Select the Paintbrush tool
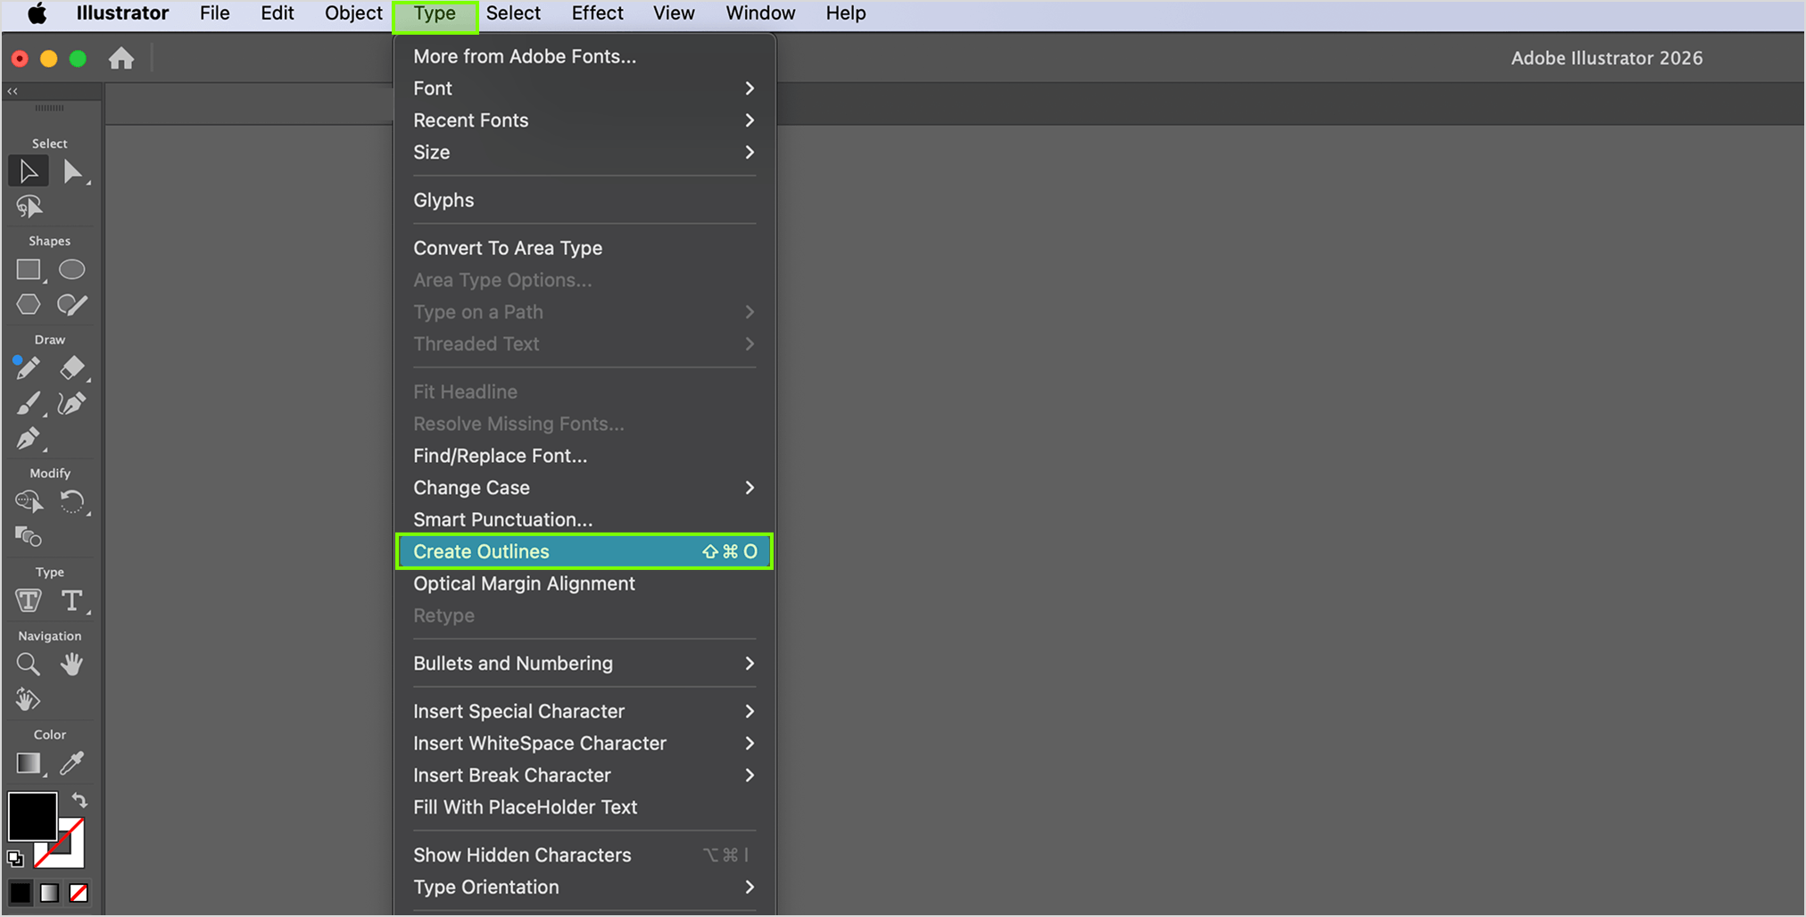This screenshot has height=917, width=1806. [29, 403]
